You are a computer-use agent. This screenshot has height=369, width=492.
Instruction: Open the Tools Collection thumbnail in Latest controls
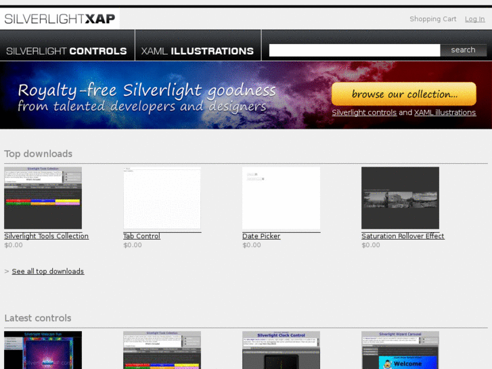click(x=162, y=350)
